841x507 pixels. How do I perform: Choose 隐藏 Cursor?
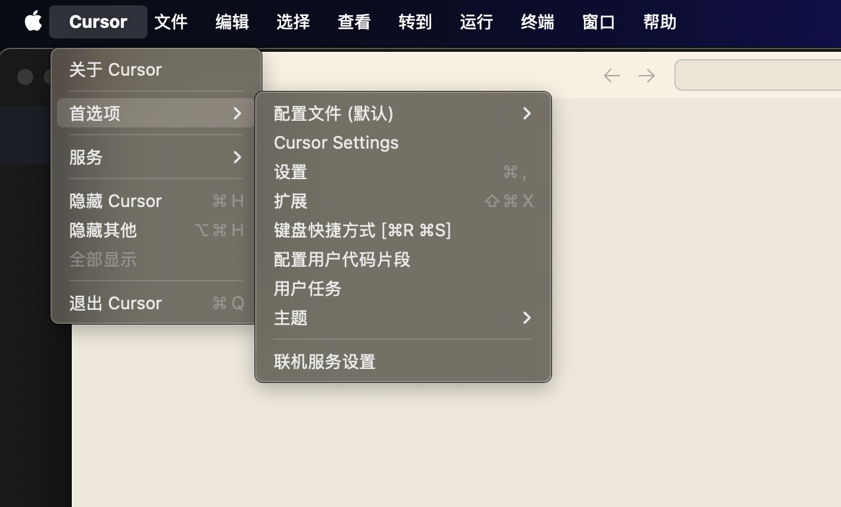156,201
